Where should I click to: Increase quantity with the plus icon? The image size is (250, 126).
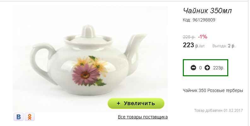pyautogui.click(x=207, y=68)
